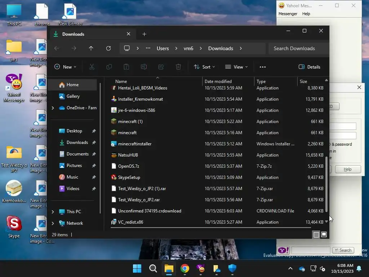Unpin Music using its pin icon
Image resolution: width=369 pixels, height=277 pixels.
(x=94, y=177)
